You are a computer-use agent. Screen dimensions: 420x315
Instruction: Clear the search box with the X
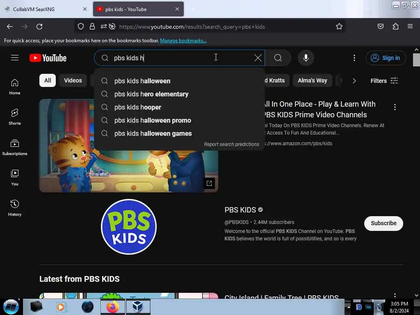[x=258, y=58]
